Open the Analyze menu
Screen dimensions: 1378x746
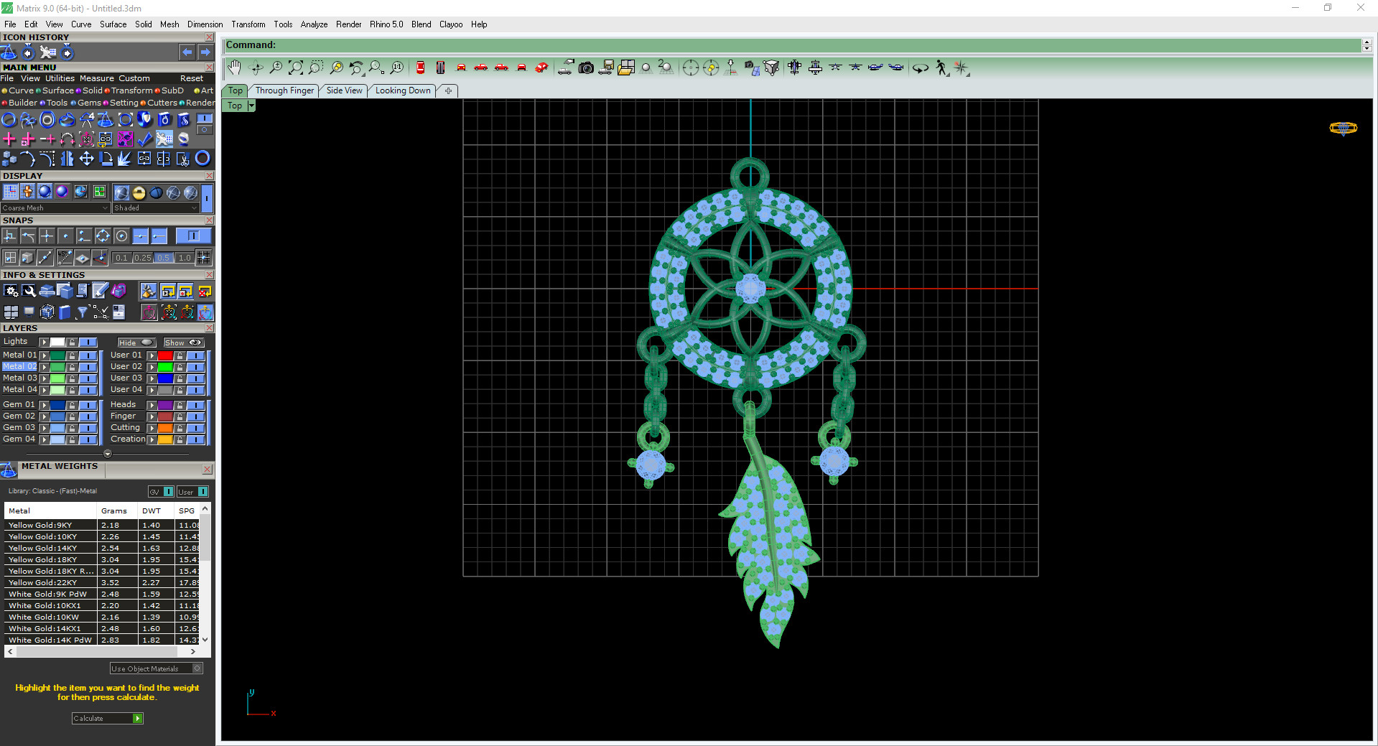314,24
